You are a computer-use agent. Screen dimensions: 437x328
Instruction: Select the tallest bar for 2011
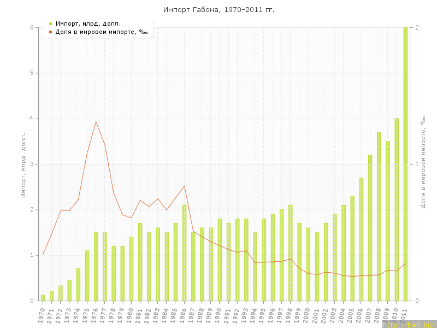click(405, 164)
